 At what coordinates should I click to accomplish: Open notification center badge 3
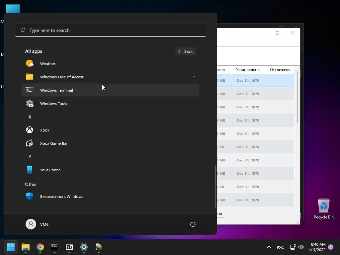click(x=331, y=247)
